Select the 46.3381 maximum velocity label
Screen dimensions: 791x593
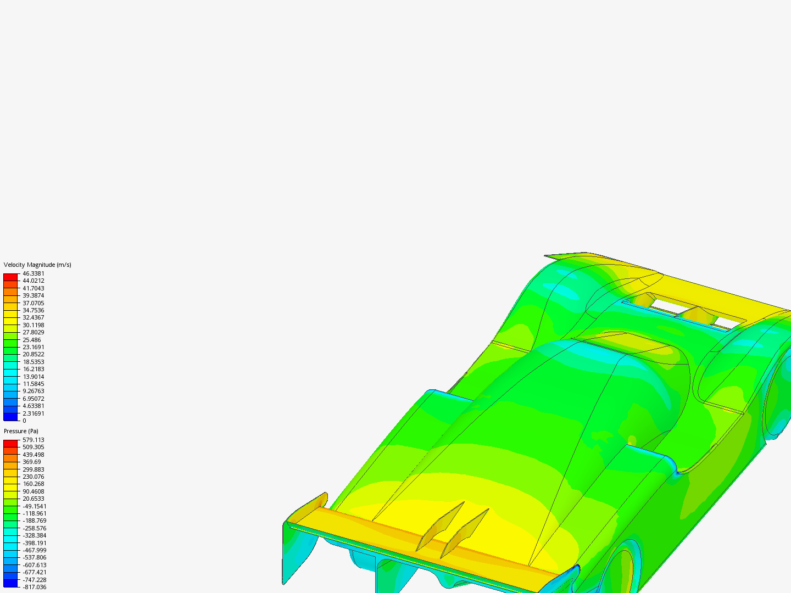point(34,273)
